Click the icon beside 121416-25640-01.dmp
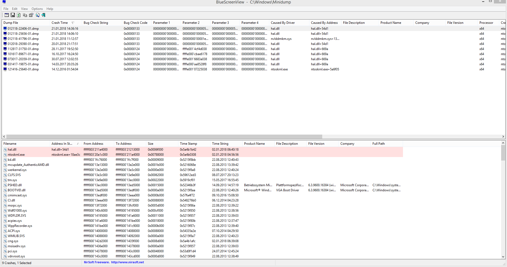Screen dimensions: 507x267 pos(5,69)
